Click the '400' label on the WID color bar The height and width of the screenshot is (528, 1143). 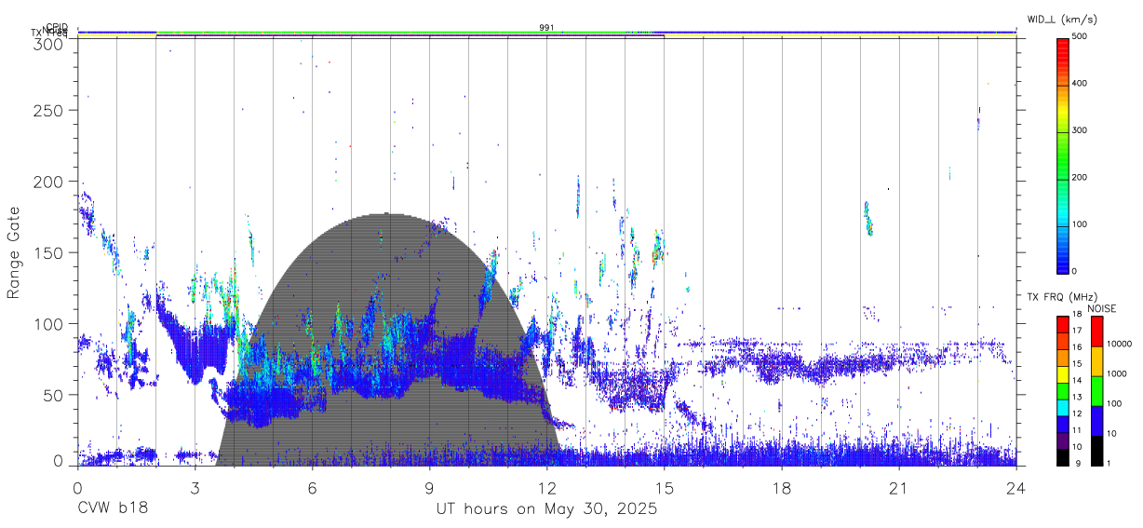(x=1080, y=84)
